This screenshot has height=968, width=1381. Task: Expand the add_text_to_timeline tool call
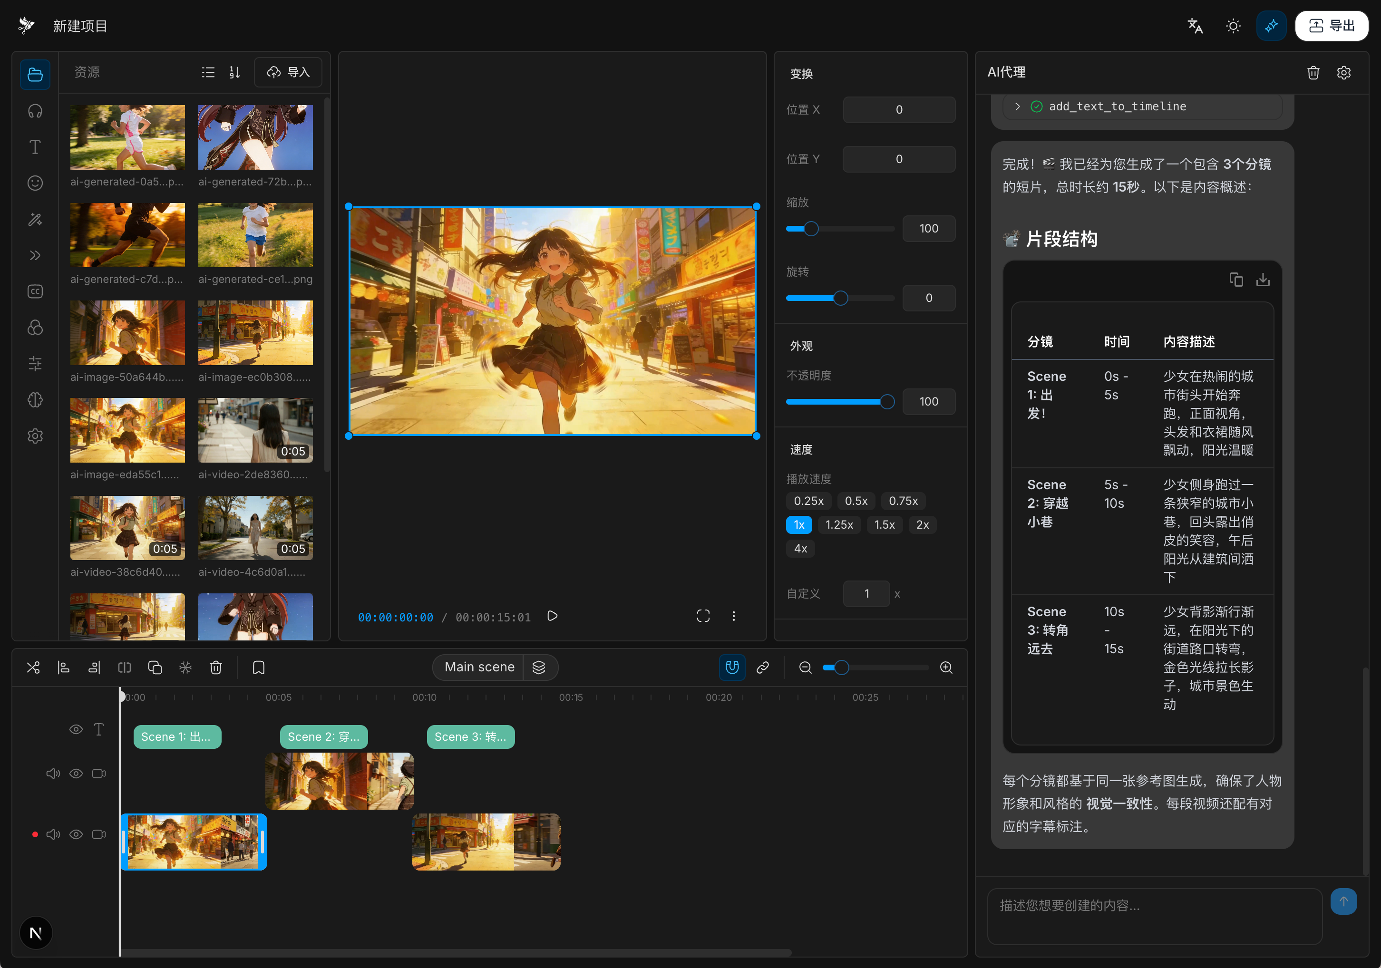pyautogui.click(x=1018, y=106)
